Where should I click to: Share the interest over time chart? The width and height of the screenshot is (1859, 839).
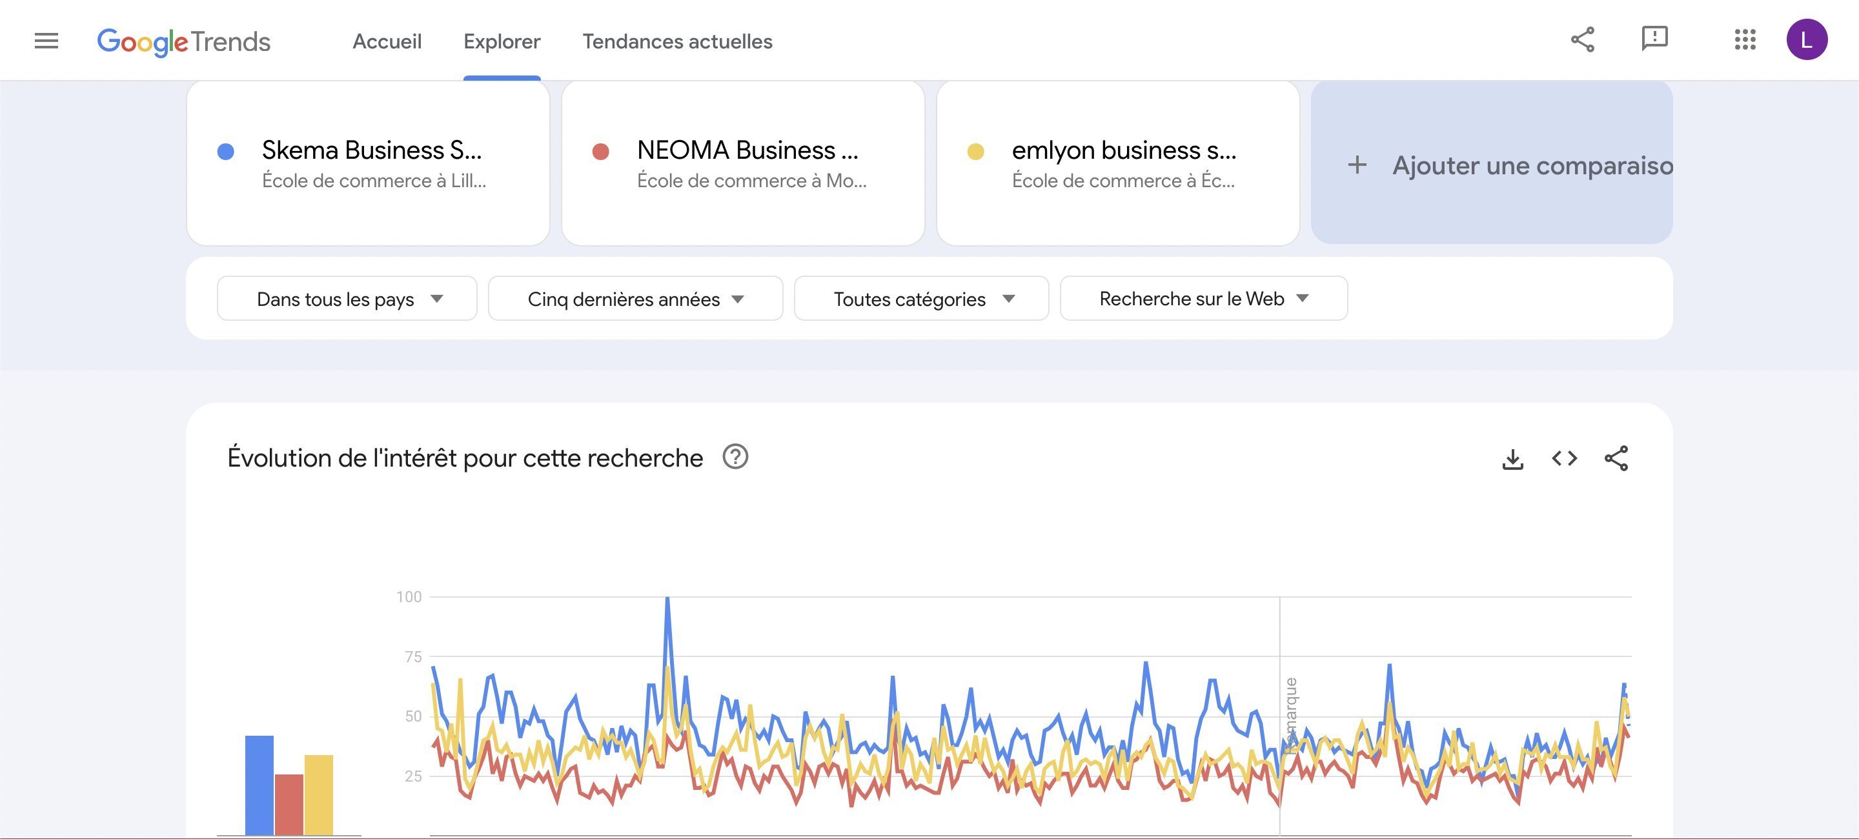(x=1616, y=458)
